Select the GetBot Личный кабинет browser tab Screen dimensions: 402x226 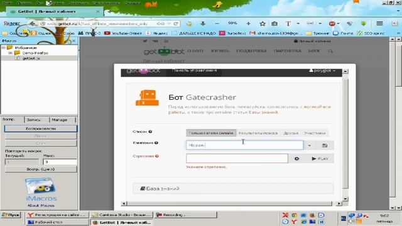pyautogui.click(x=55, y=11)
